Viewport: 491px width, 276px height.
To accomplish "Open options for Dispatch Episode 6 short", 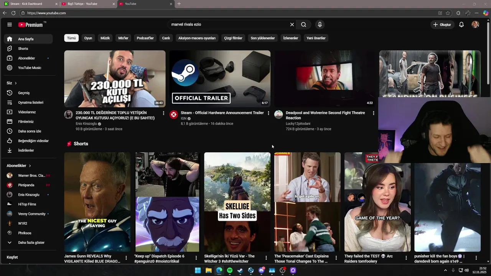I will (196, 258).
